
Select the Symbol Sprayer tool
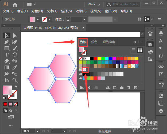click(7, 74)
